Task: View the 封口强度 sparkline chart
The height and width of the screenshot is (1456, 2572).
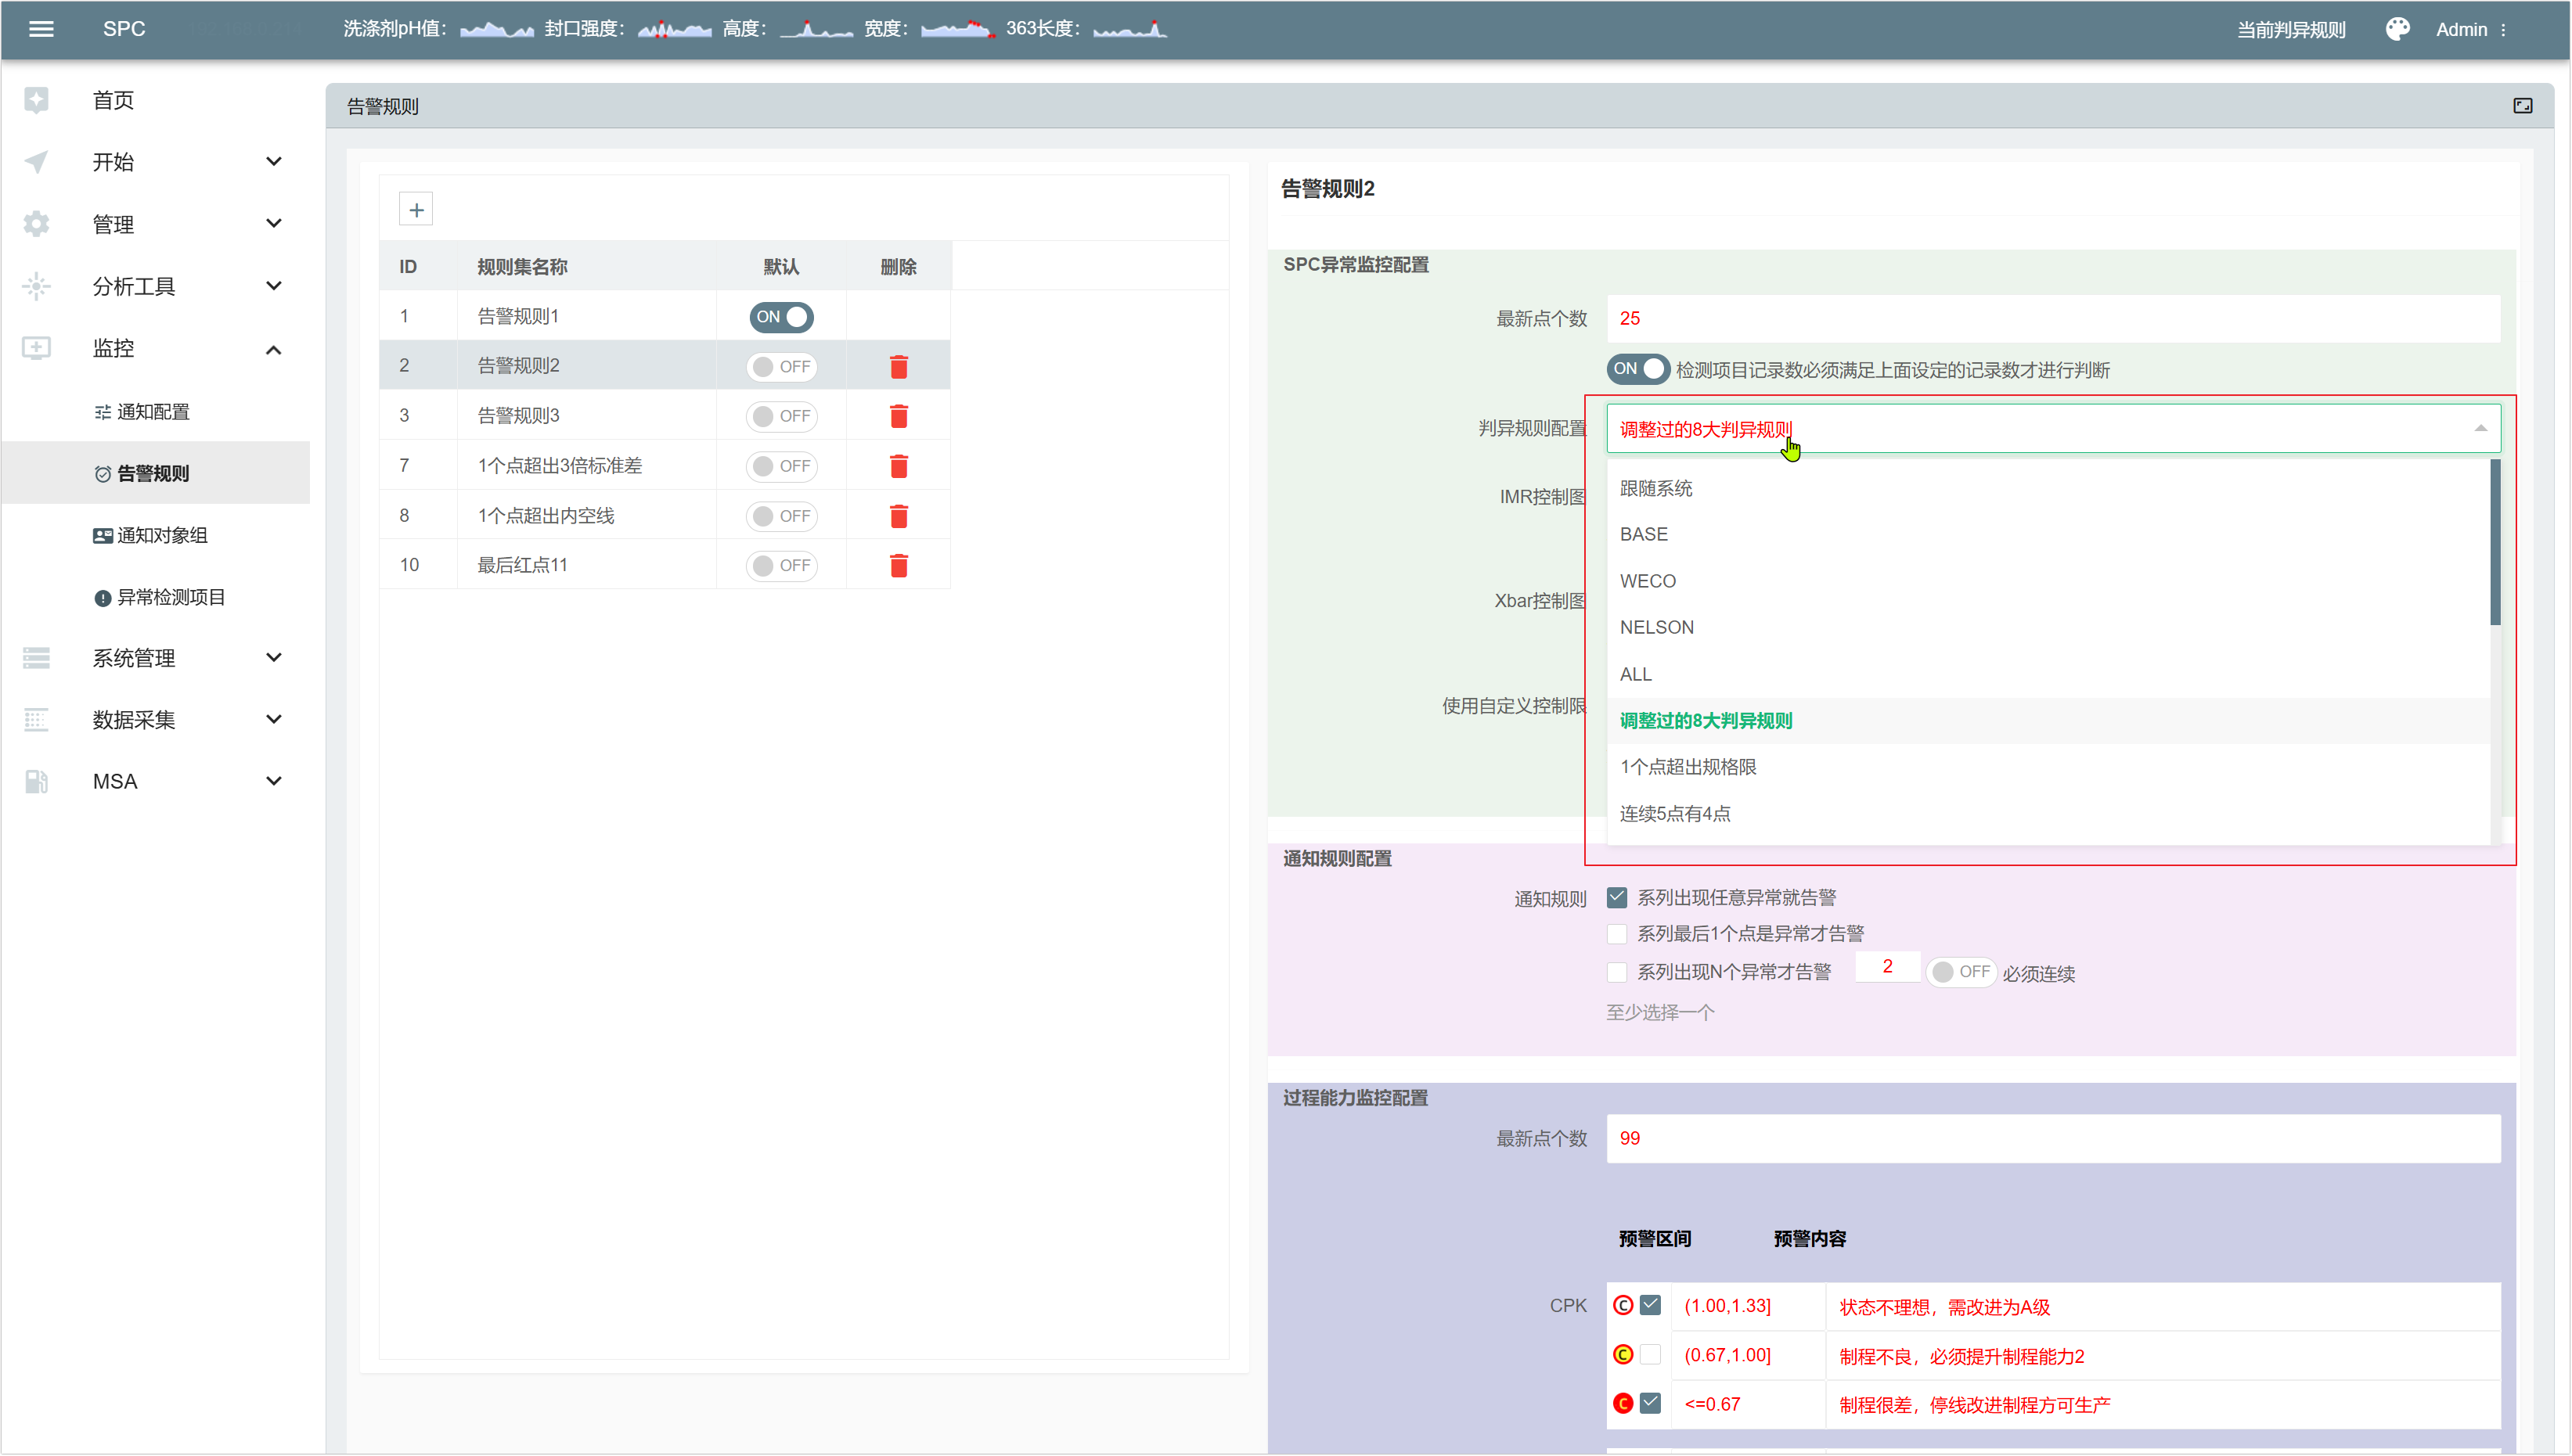Action: [674, 30]
